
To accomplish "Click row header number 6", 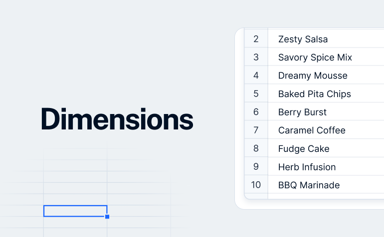I will 256,112.
